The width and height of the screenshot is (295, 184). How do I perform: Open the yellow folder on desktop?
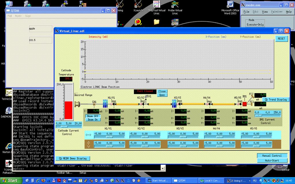pos(156,22)
